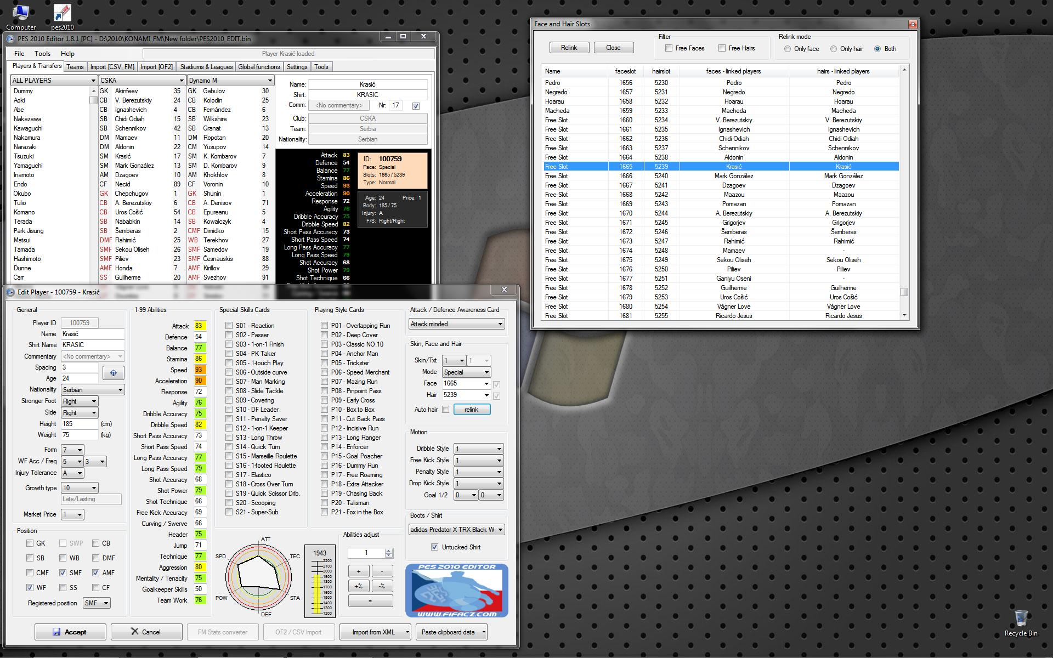Select the Only hair relink mode
This screenshot has height=658, width=1053.
pos(834,49)
